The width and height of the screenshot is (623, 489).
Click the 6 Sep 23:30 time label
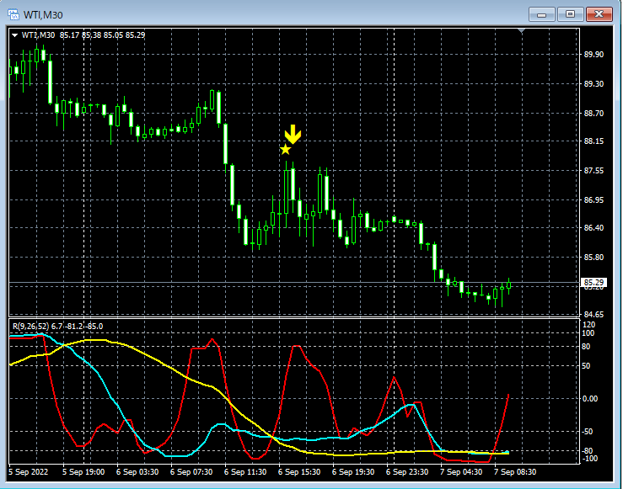407,472
